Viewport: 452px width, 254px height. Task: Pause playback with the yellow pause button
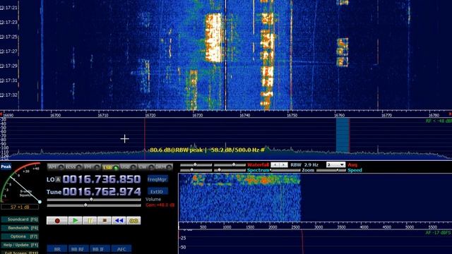pos(90,221)
